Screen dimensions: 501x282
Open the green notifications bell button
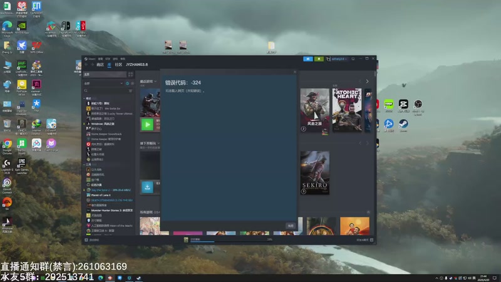(x=319, y=59)
